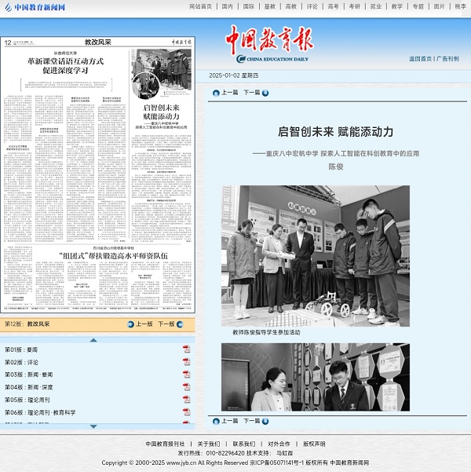Open 第03版：新闻·要闻 in the page list
This screenshot has height=472, width=471.
point(28,375)
